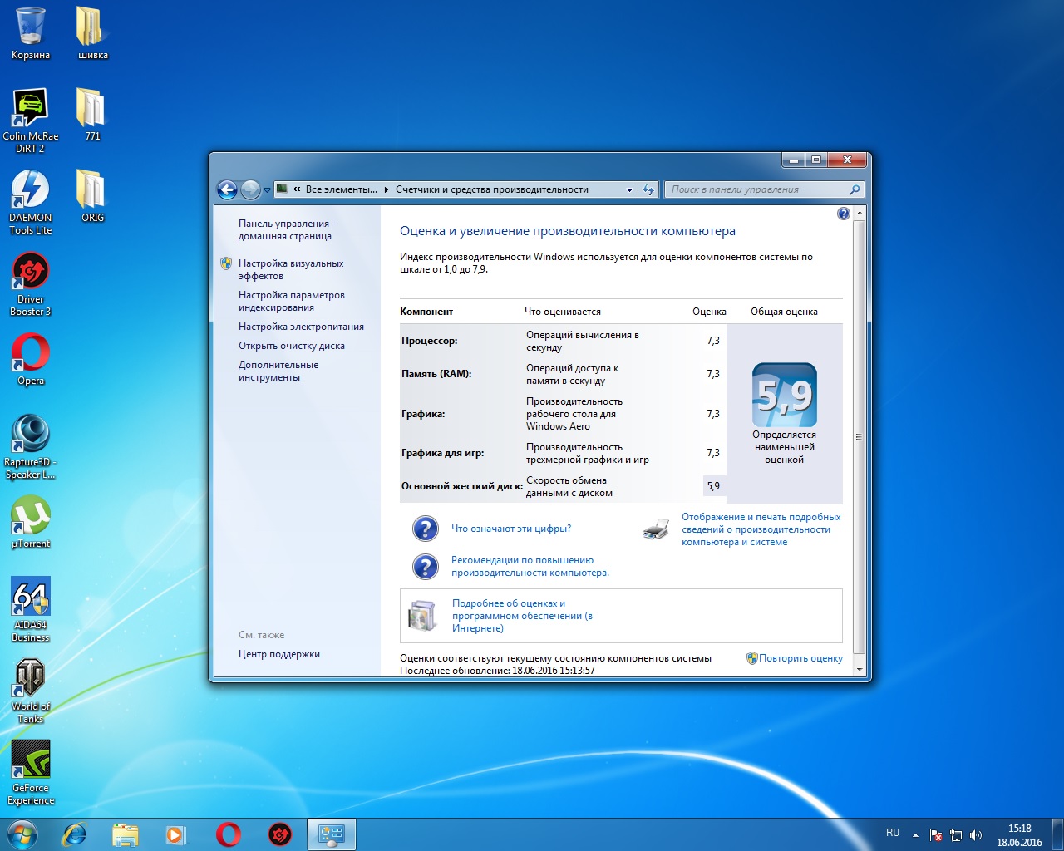This screenshot has height=851, width=1064.
Task: Click the refresh button beside address bar
Action: tap(649, 189)
